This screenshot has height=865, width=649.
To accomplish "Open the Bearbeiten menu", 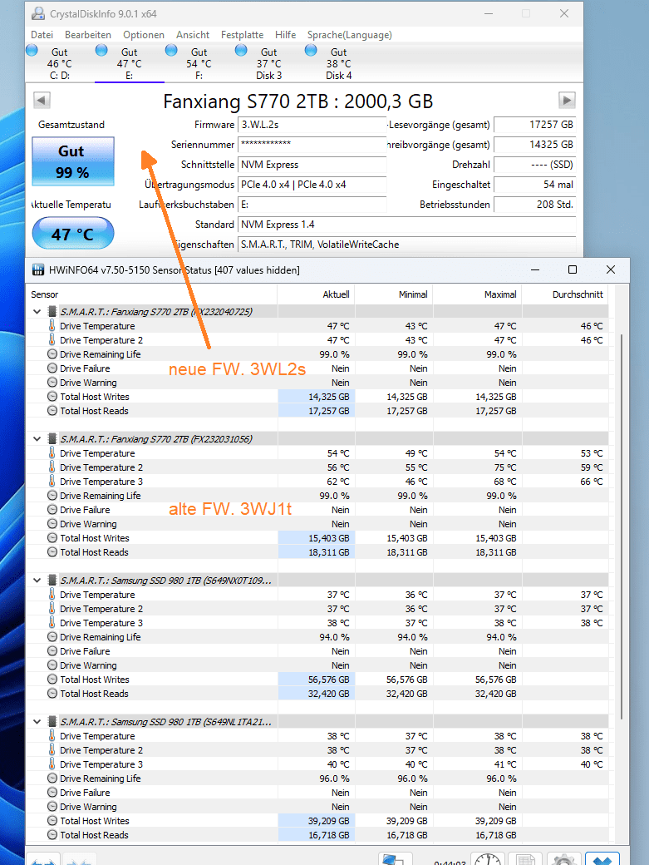I will click(87, 35).
